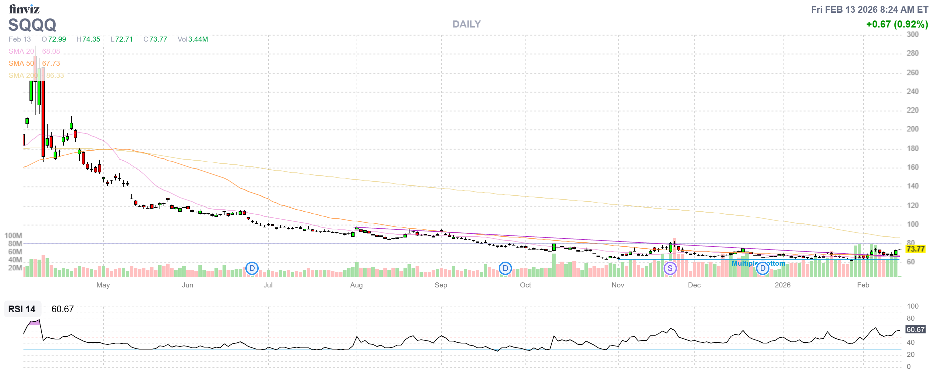Image resolution: width=937 pixels, height=377 pixels.
Task: Click the Vol 3.44M readout
Action: click(192, 39)
